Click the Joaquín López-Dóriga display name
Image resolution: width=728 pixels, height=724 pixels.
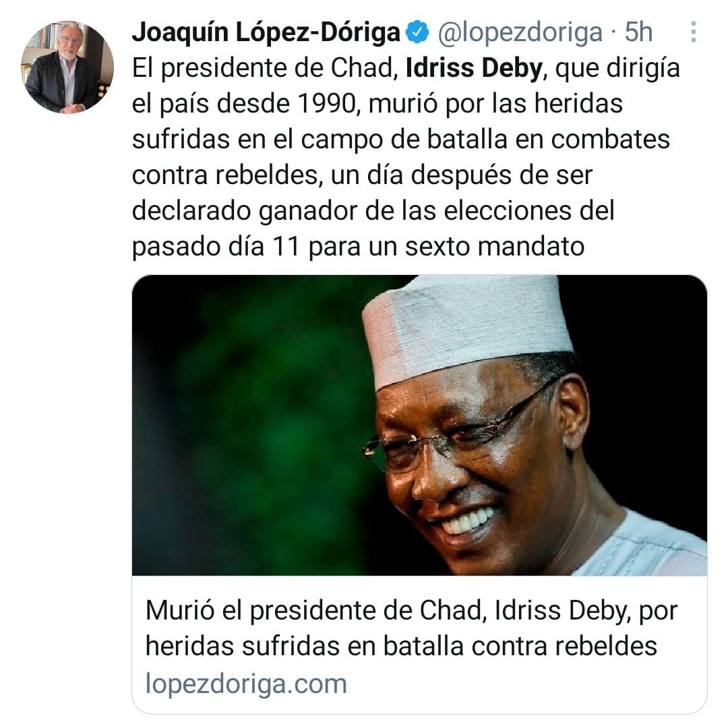pyautogui.click(x=266, y=32)
